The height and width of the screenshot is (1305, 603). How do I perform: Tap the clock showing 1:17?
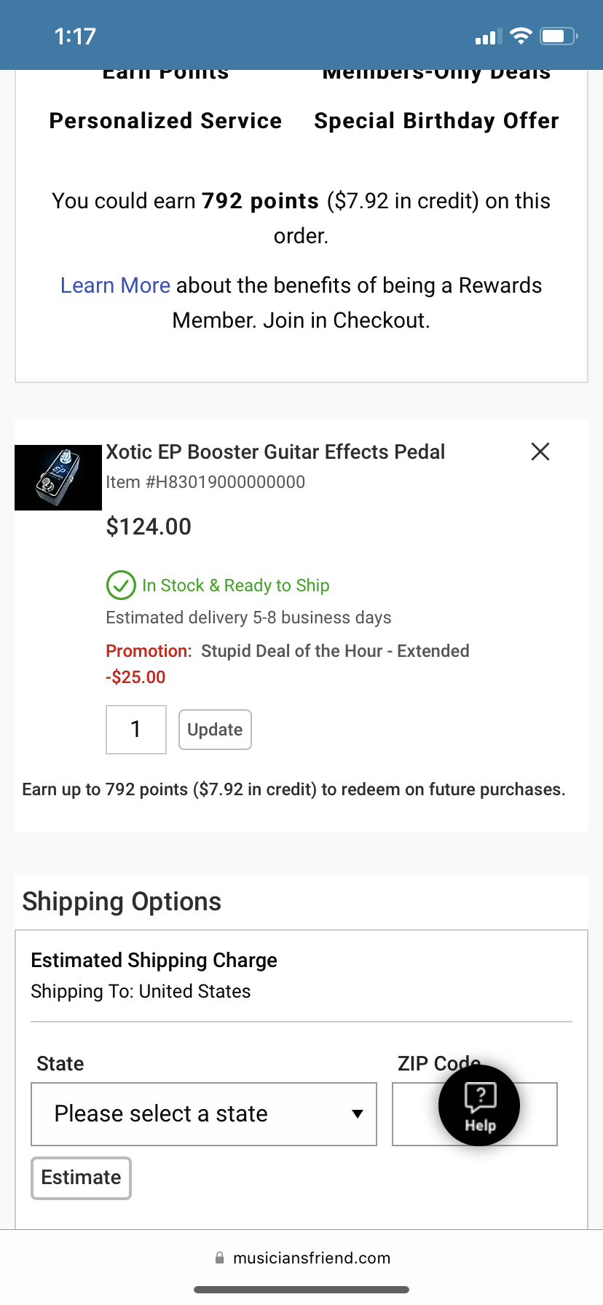click(x=75, y=36)
